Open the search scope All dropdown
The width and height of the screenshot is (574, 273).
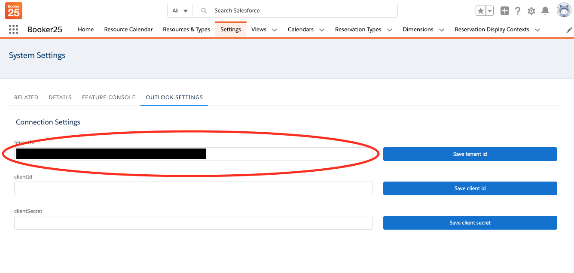[180, 11]
